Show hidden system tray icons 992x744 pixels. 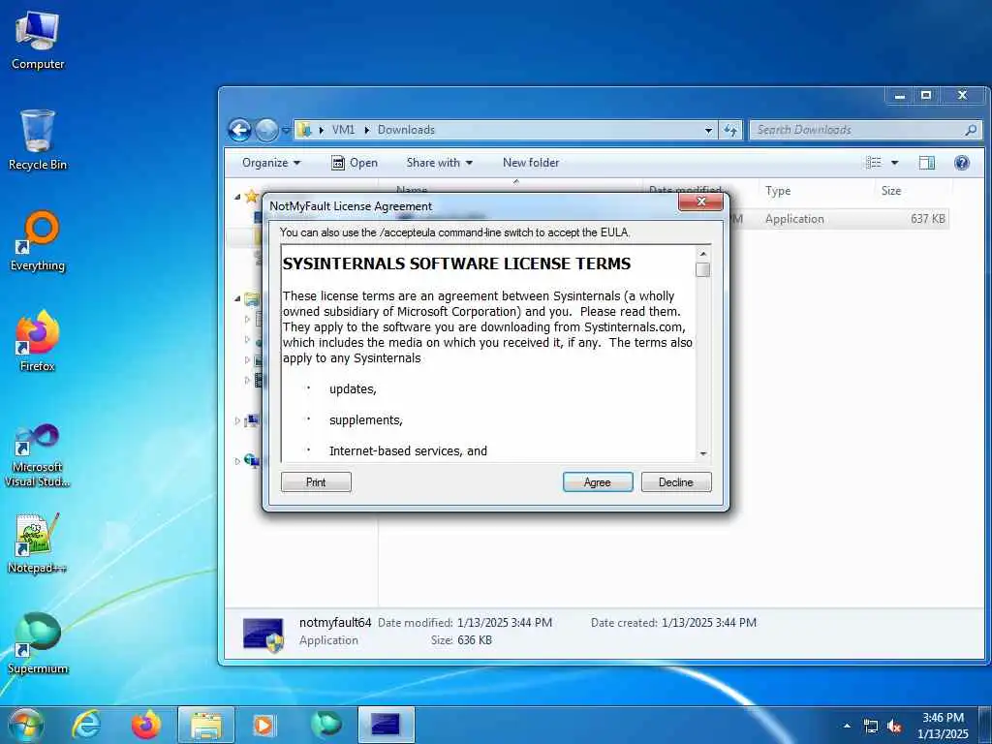click(847, 726)
